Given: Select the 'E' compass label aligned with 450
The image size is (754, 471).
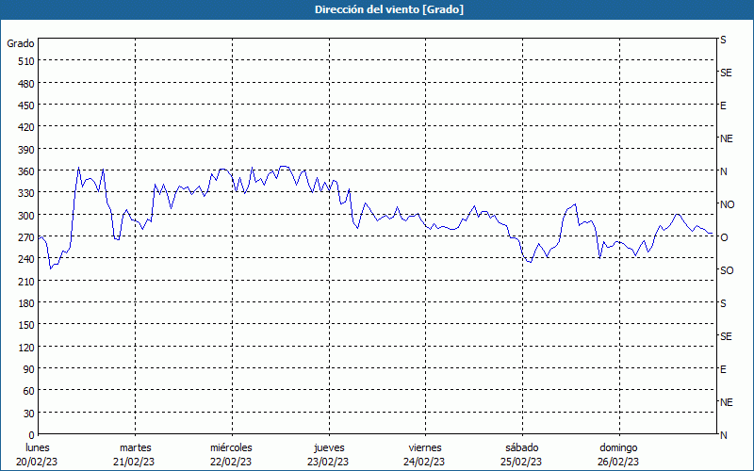Looking at the screenshot, I should point(723,106).
